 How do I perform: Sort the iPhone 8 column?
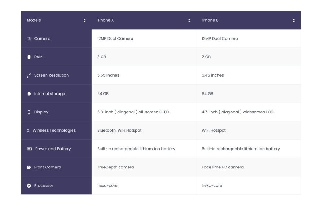pyautogui.click(x=294, y=20)
